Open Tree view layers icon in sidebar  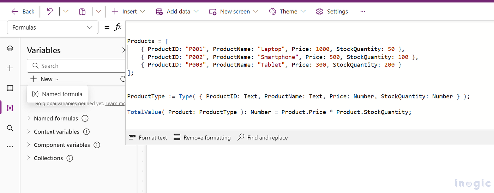coord(10,49)
